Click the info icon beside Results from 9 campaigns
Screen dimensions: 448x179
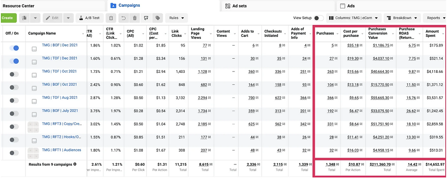(x=75, y=164)
